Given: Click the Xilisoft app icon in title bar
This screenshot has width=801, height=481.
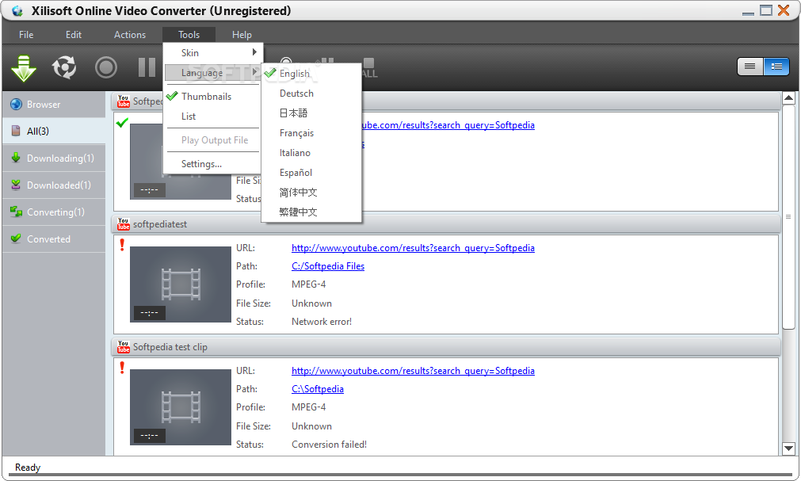Looking at the screenshot, I should click(x=17, y=11).
